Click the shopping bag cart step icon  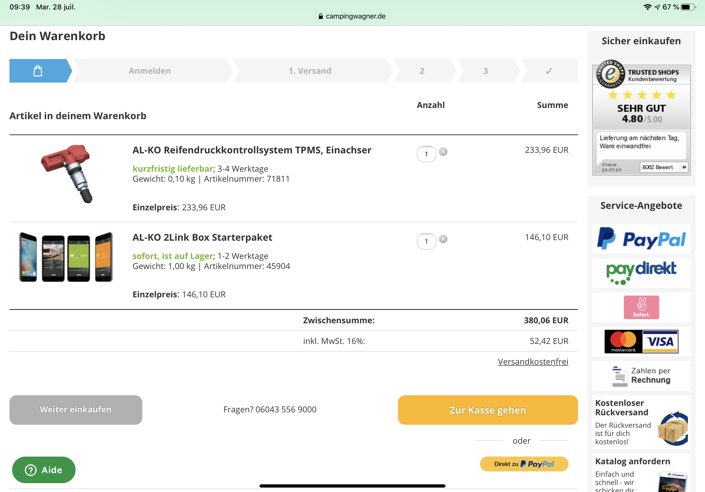38,71
